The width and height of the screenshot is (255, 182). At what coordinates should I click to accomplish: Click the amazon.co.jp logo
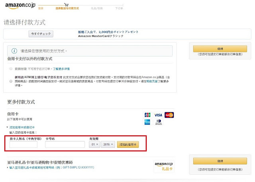point(20,6)
